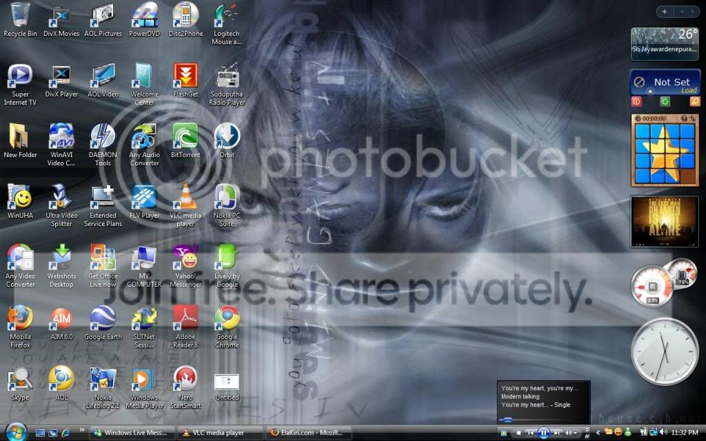Open Mozilla Firefox desktop shortcut
706x441 pixels.
click(20, 326)
